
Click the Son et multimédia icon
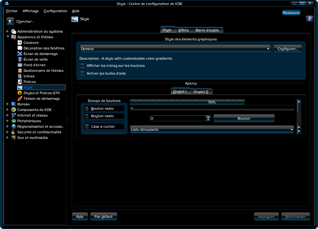click(13, 138)
